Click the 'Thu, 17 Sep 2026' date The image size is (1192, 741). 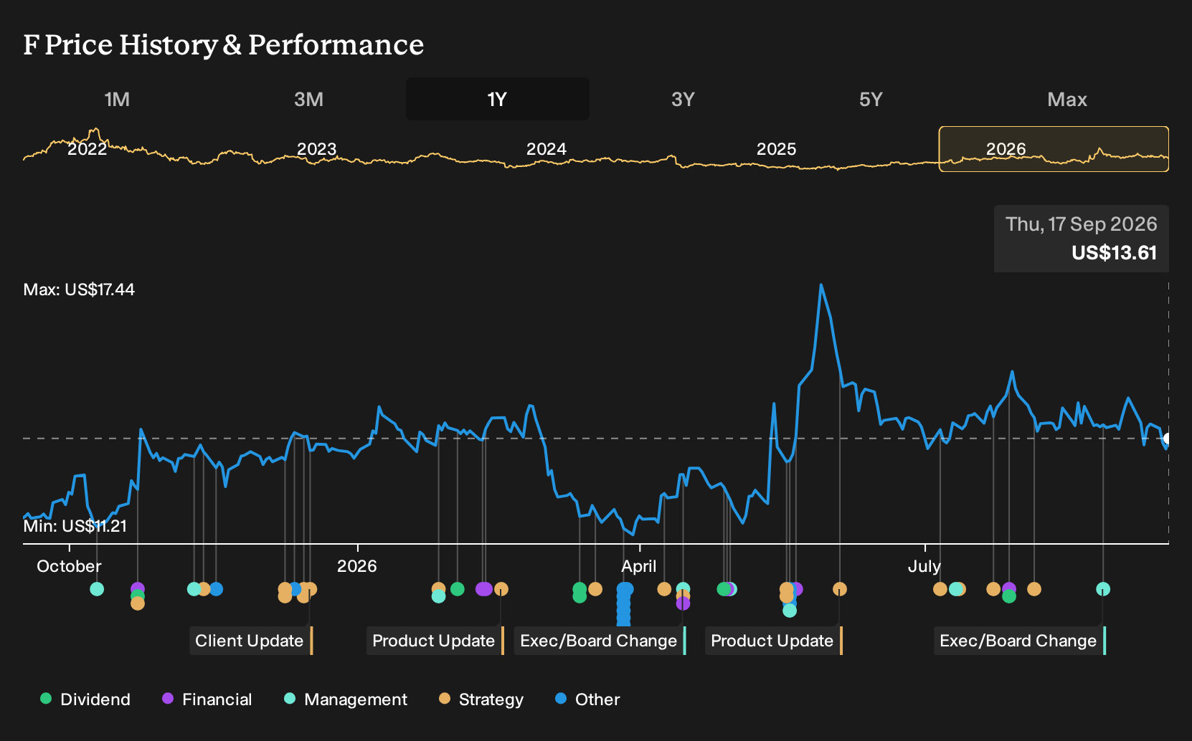coord(1081,224)
